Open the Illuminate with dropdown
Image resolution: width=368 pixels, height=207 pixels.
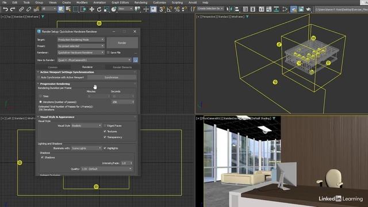(x=86, y=148)
